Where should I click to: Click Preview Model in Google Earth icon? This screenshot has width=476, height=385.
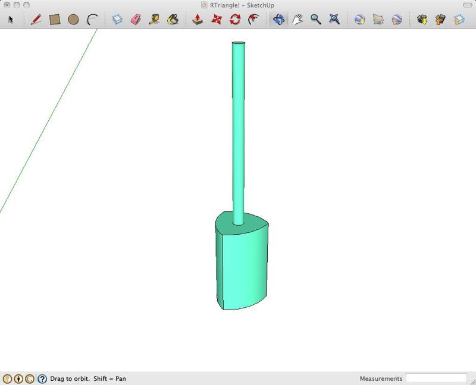point(397,20)
